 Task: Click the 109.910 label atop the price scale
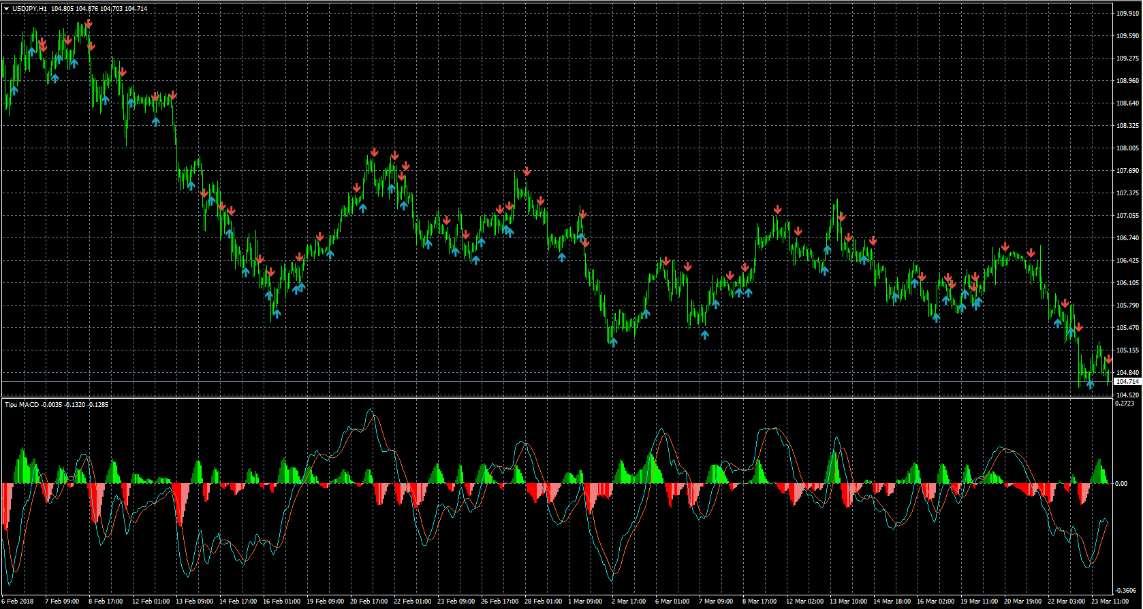tap(1127, 13)
